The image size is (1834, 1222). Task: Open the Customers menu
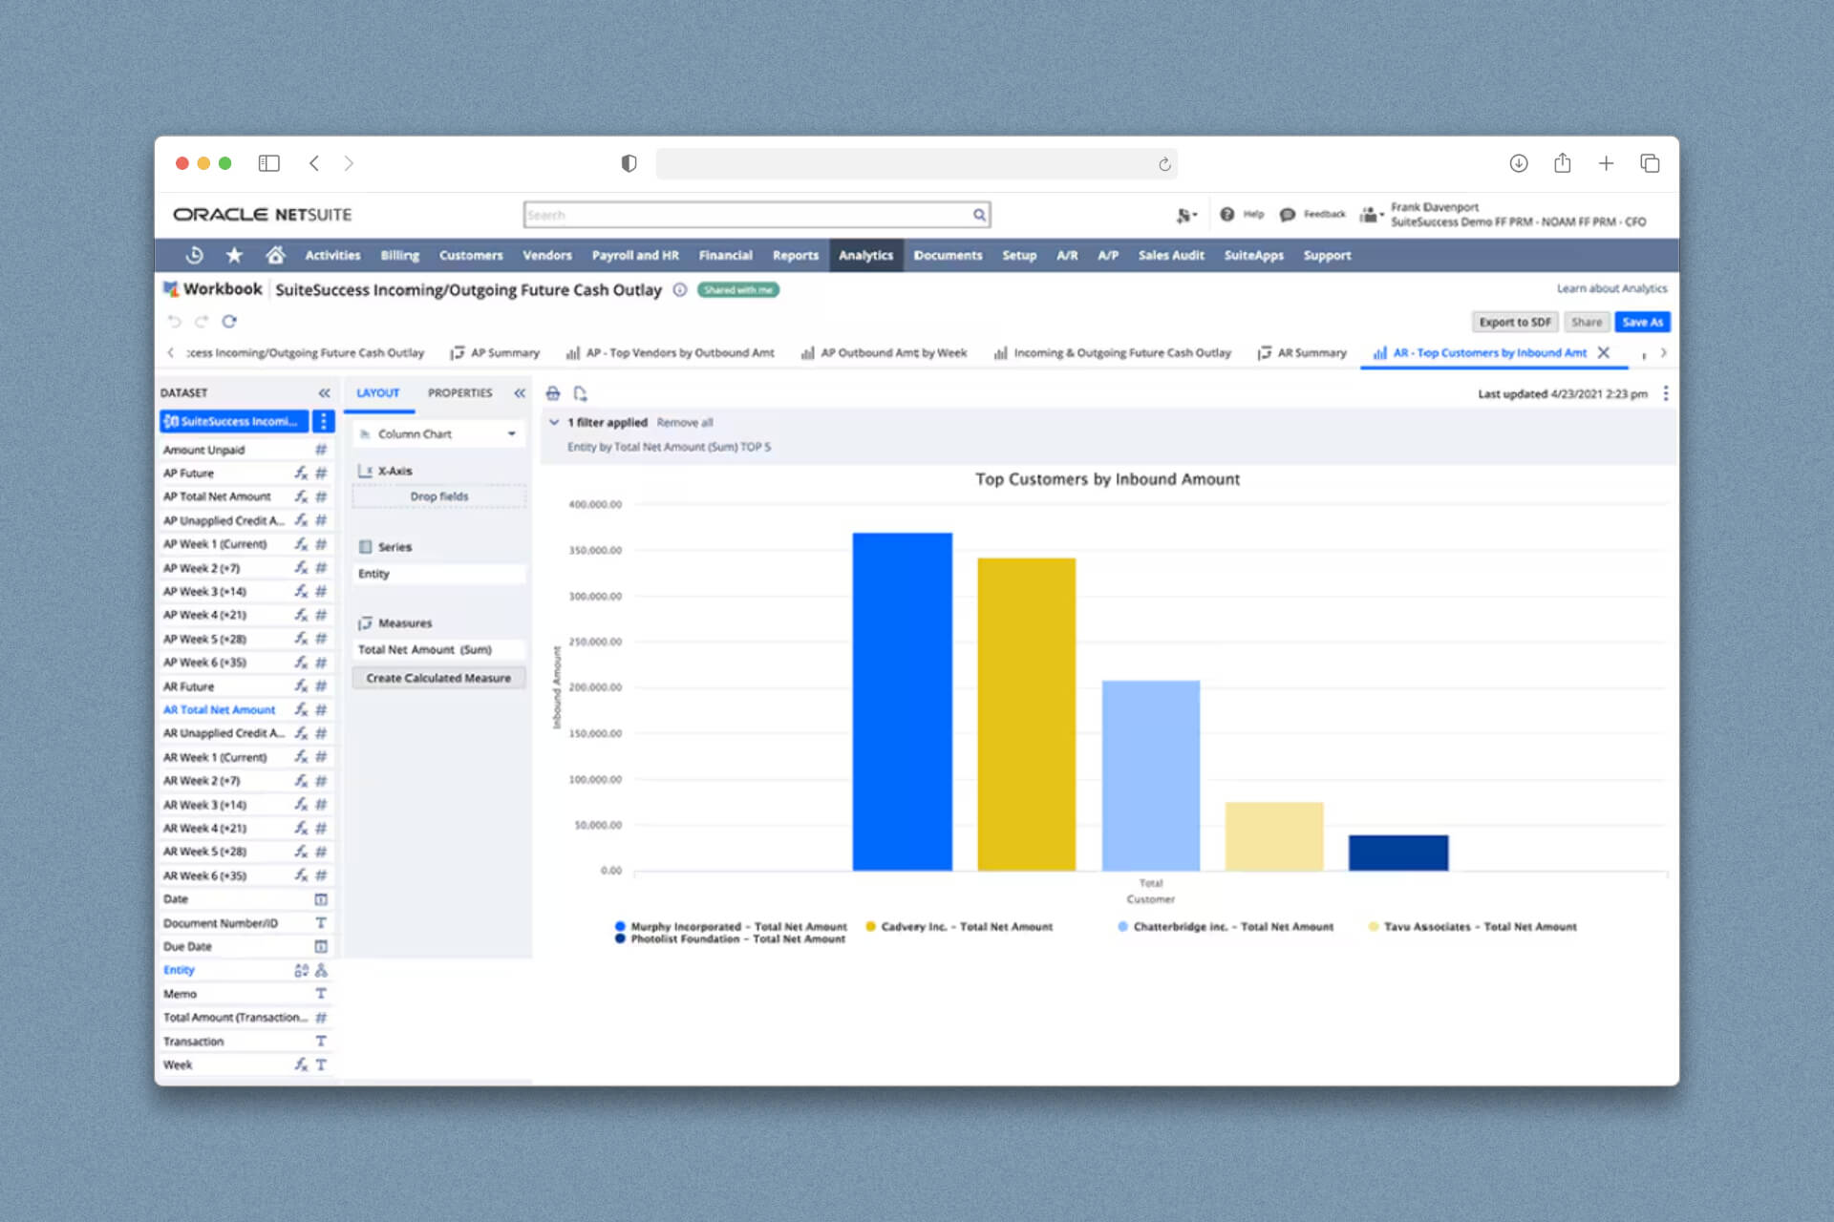pyautogui.click(x=471, y=255)
